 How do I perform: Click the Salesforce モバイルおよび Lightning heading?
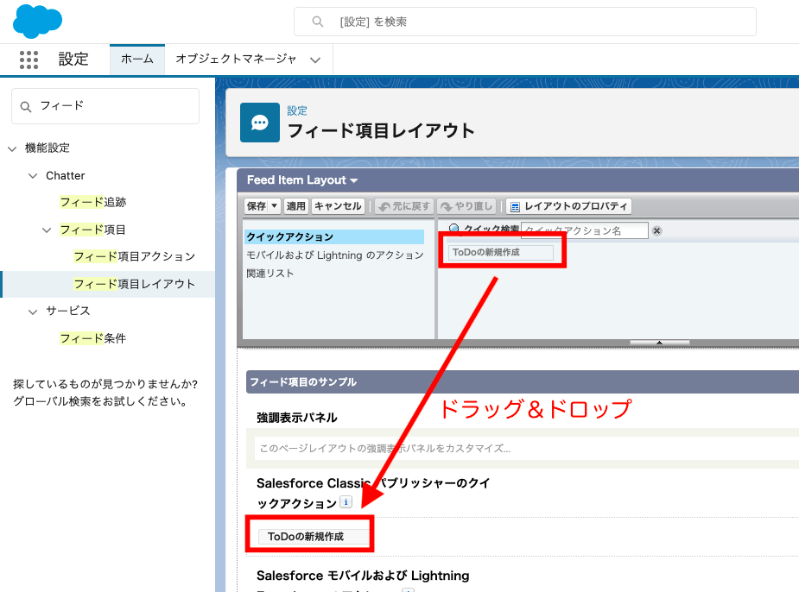click(x=363, y=576)
